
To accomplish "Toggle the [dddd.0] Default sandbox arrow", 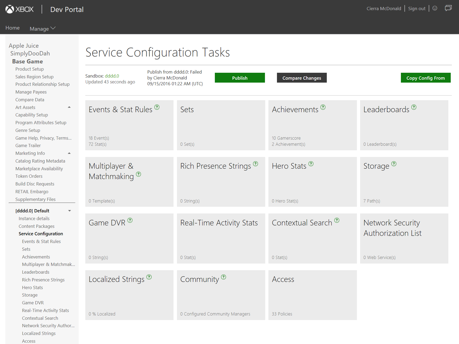I will 70,211.
